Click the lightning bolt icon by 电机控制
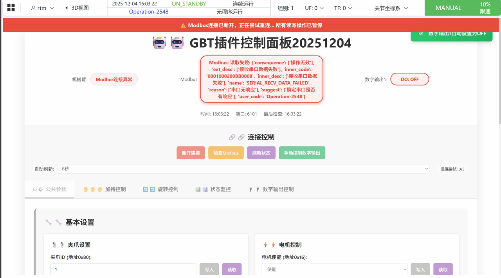This screenshot has height=278, width=501. point(265,245)
